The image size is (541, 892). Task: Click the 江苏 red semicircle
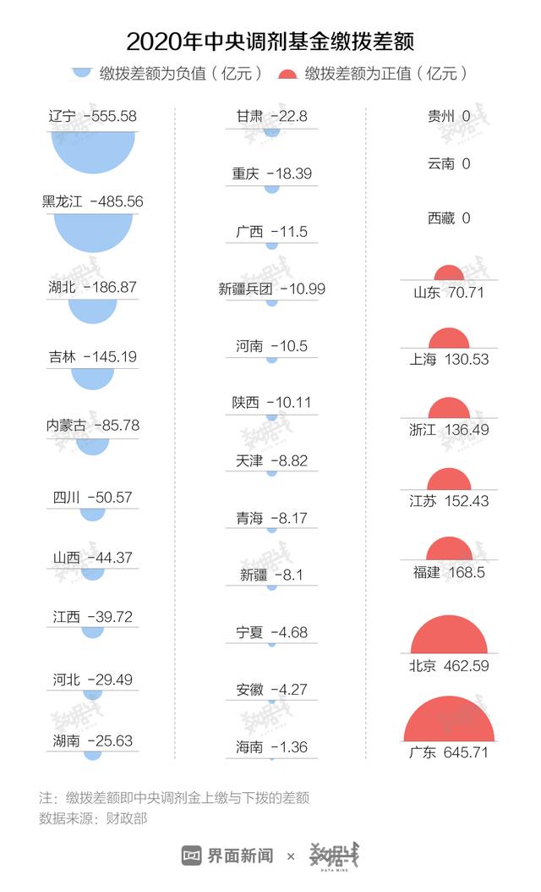pyautogui.click(x=449, y=480)
